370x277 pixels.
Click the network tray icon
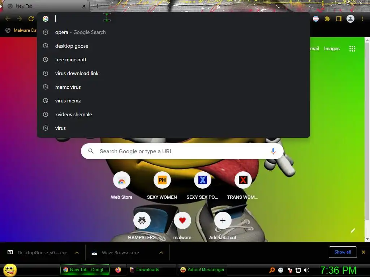[x=298, y=270]
